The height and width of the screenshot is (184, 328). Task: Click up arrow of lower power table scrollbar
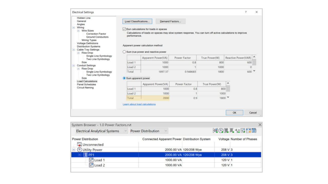(x=228, y=83)
